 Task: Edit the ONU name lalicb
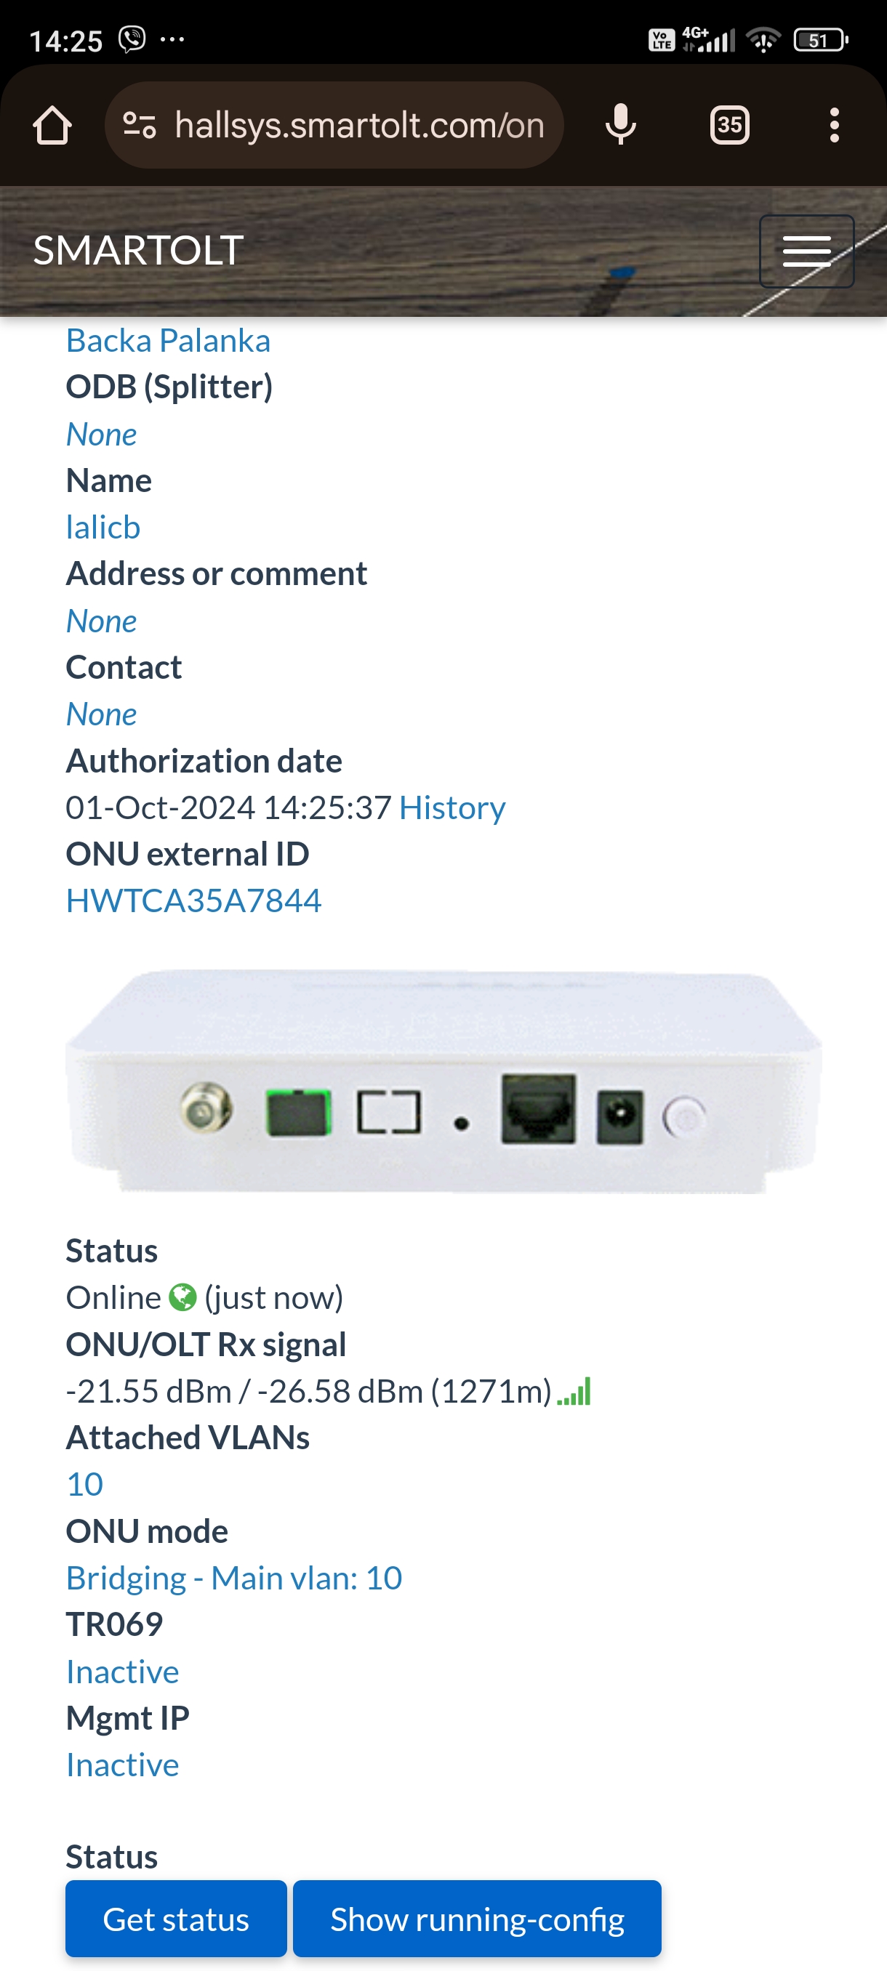[x=103, y=527]
